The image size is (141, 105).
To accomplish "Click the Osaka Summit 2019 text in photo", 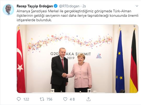I will [71, 56].
